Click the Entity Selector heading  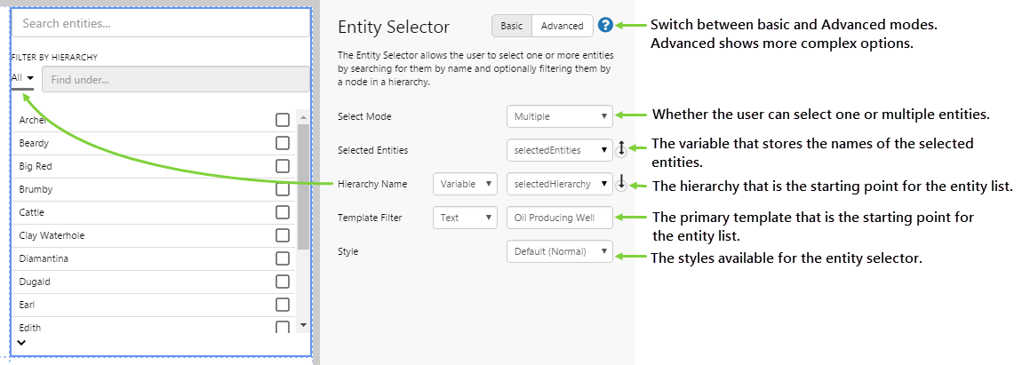click(x=394, y=27)
